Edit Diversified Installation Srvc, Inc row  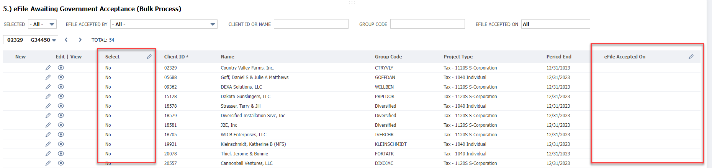[48, 115]
